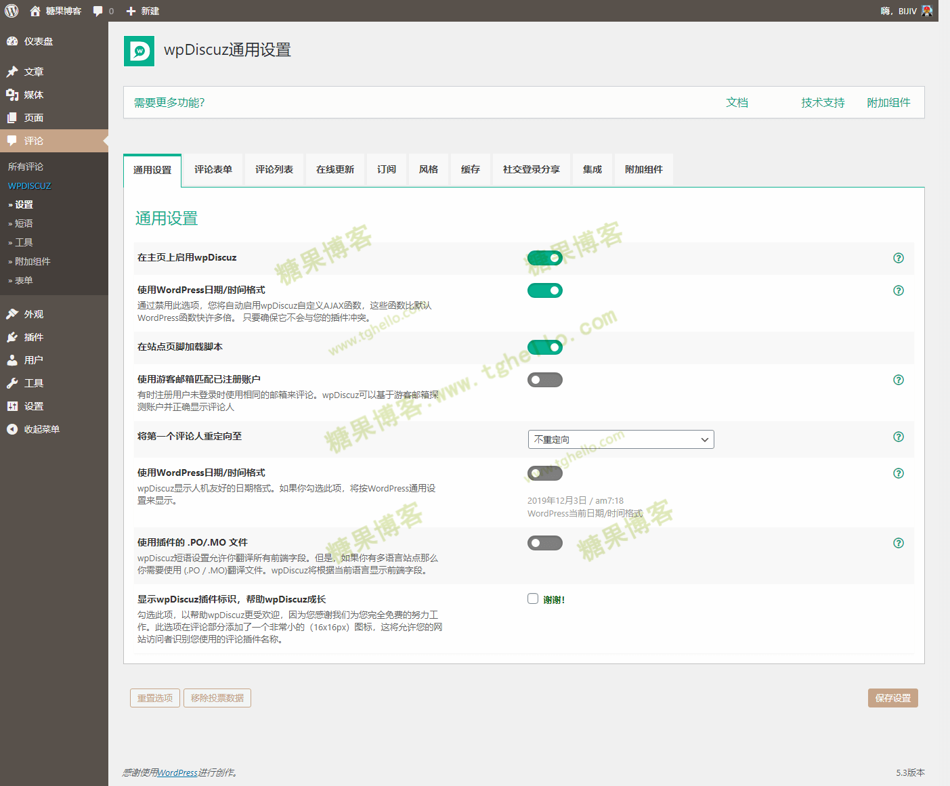Switch to 社交登录分享 tab
Image resolution: width=950 pixels, height=786 pixels.
(532, 169)
